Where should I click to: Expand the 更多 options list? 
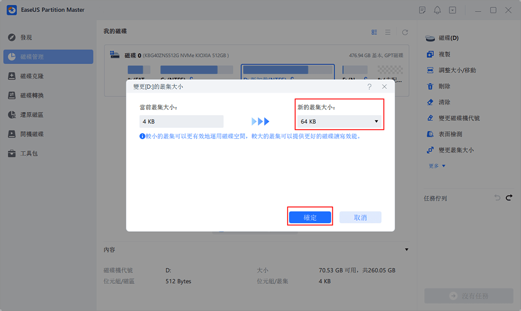click(x=437, y=166)
